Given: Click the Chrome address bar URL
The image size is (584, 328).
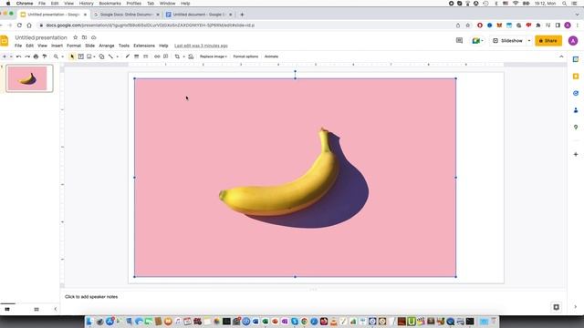Looking at the screenshot, I should [150, 26].
